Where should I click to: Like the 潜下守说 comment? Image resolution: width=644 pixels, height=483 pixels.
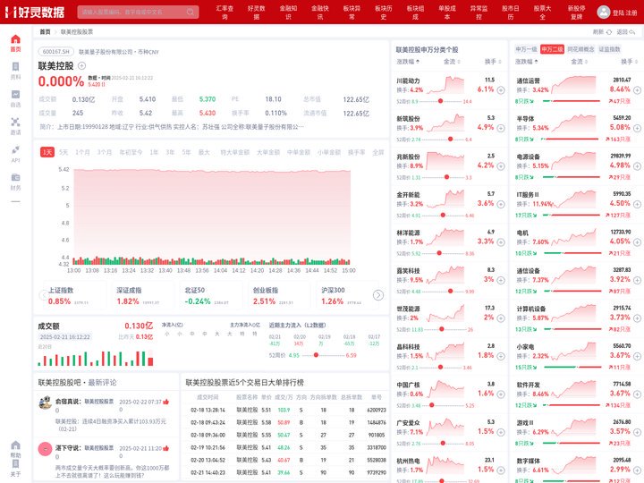(166, 448)
